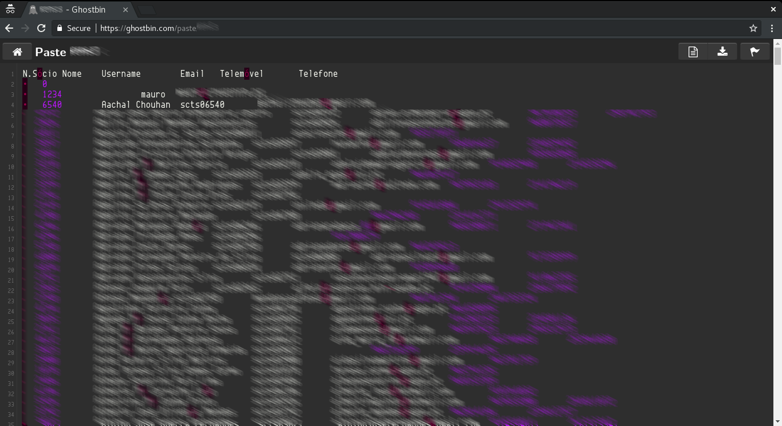
Task: Open a new browser tab
Action: [x=147, y=10]
